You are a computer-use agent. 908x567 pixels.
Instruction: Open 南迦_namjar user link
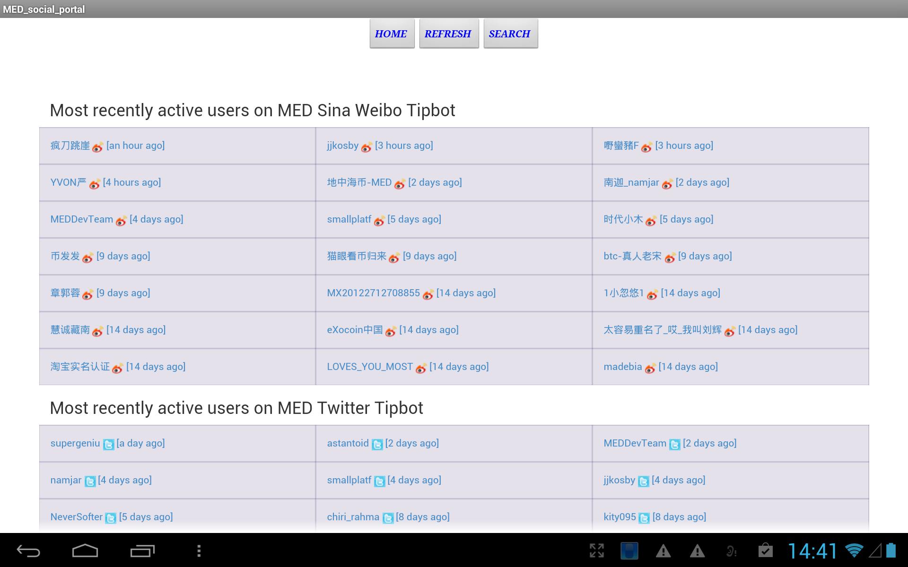pyautogui.click(x=631, y=182)
